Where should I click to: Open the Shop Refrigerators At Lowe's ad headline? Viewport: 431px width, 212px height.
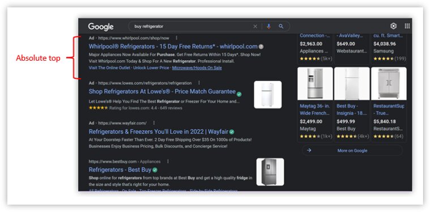(162, 91)
